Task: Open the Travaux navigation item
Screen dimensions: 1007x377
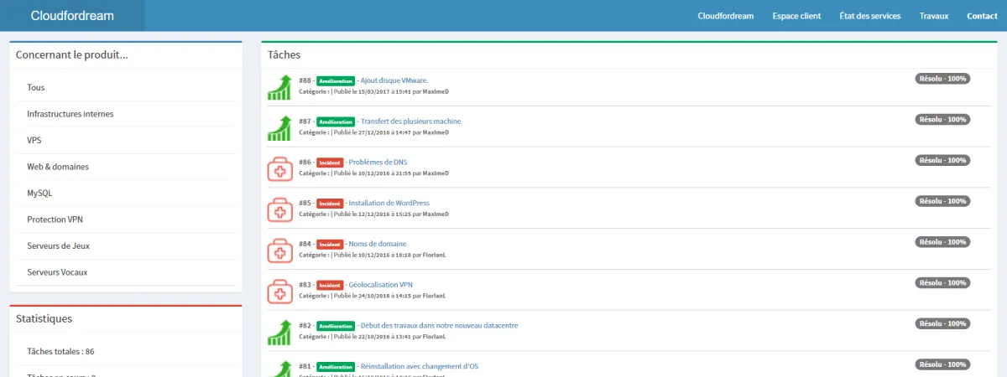Action: [933, 16]
